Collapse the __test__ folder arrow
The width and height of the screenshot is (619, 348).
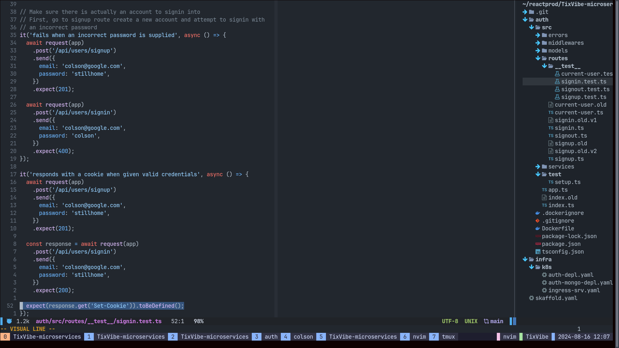[x=544, y=66]
